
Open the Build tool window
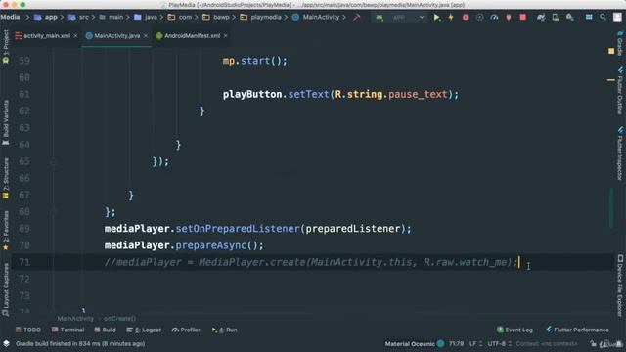105,330
